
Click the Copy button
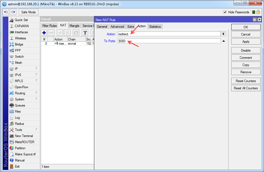coord(246,65)
